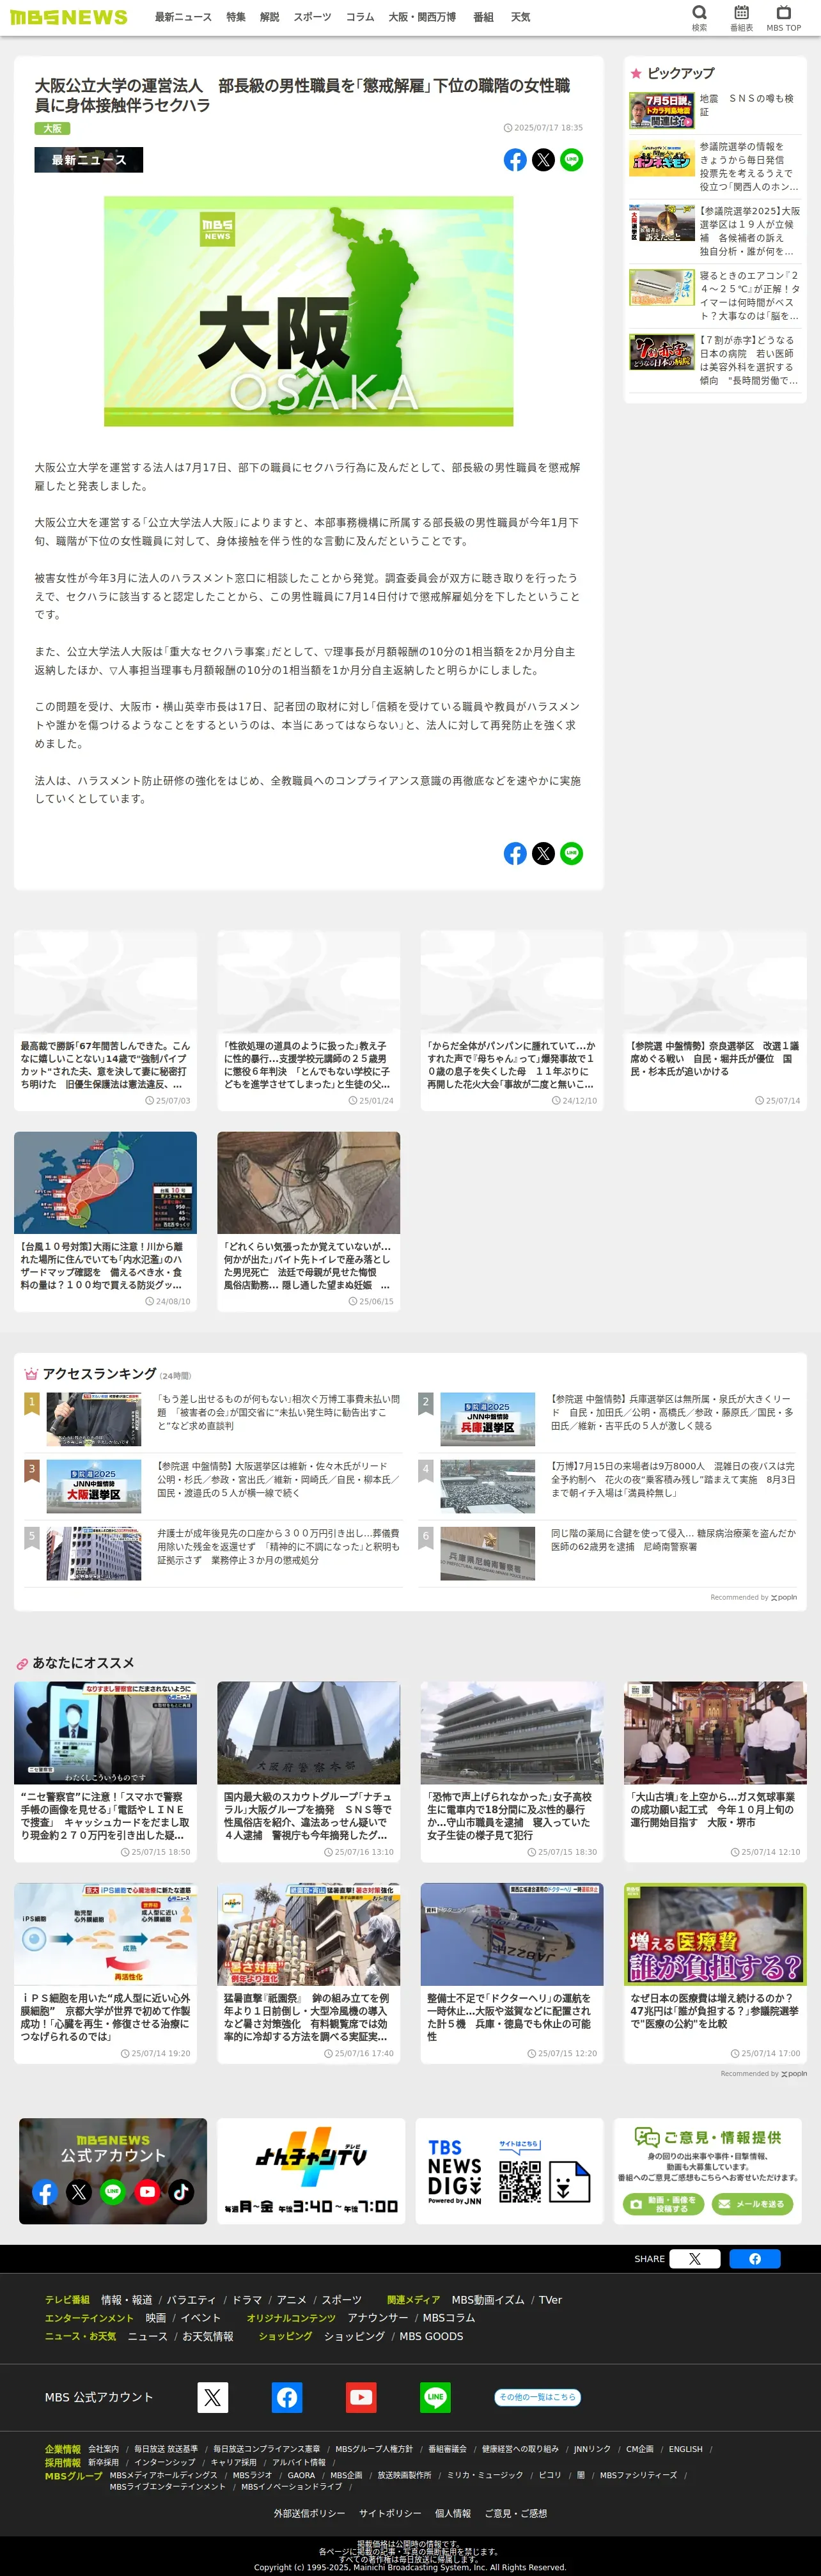Open footer link TVer
Viewport: 821px width, 2576px height.
tap(550, 2300)
